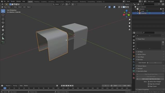This screenshot has height=93, width=165.
Task: Open the World properties tab
Action: (134, 52)
